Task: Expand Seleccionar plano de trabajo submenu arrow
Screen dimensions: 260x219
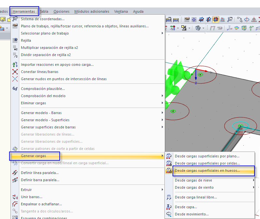Action: coord(162,33)
